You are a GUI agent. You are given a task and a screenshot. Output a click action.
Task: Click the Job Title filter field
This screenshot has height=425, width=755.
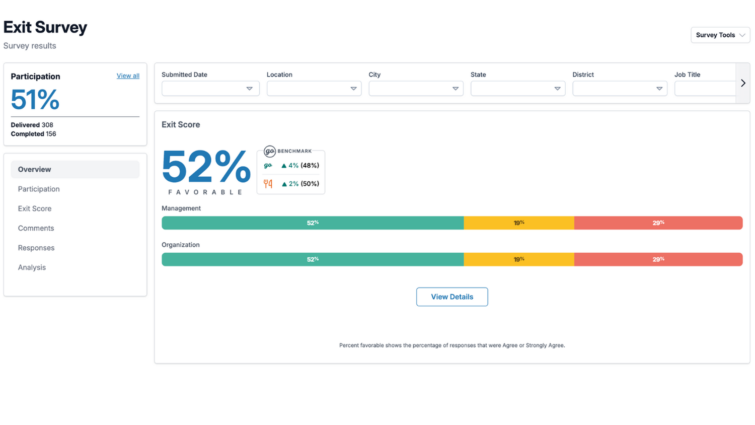705,89
